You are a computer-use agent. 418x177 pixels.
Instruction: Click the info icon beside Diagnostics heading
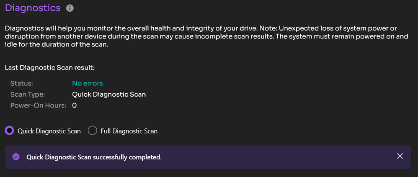pyautogui.click(x=70, y=8)
